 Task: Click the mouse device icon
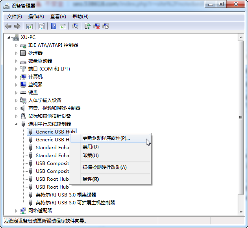tap(23, 116)
